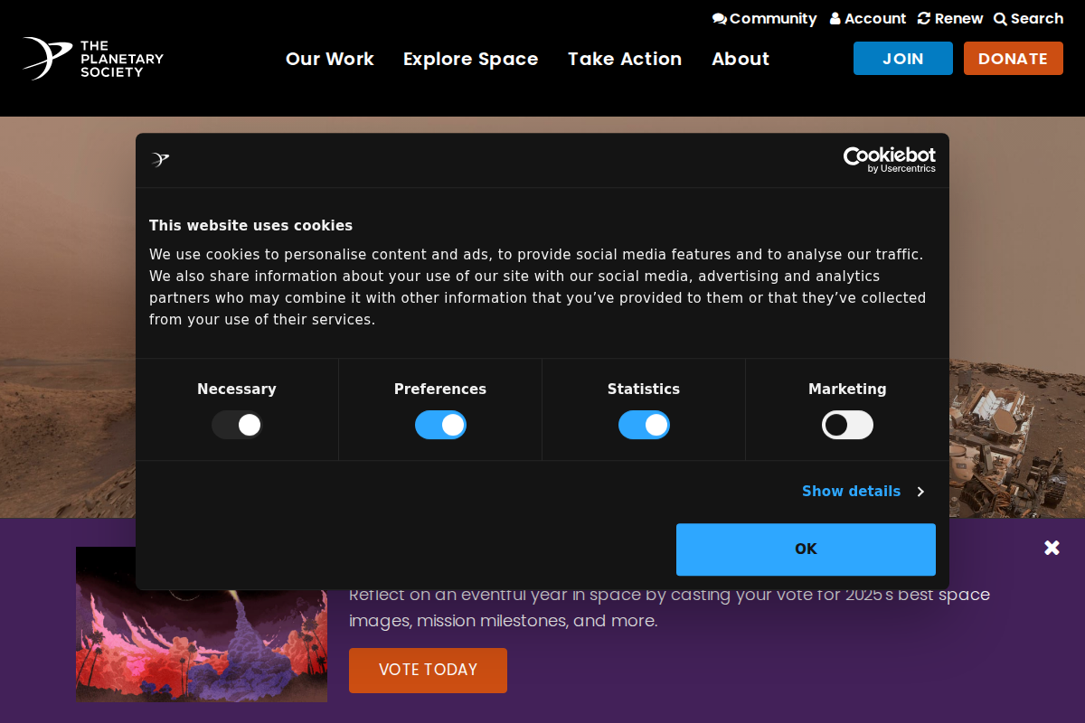Click small Planetary Society icon in cookie dialog
Screen dimensions: 1085x723
pos(161,160)
